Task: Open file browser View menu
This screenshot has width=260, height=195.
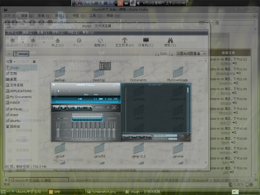Action: 43,32
